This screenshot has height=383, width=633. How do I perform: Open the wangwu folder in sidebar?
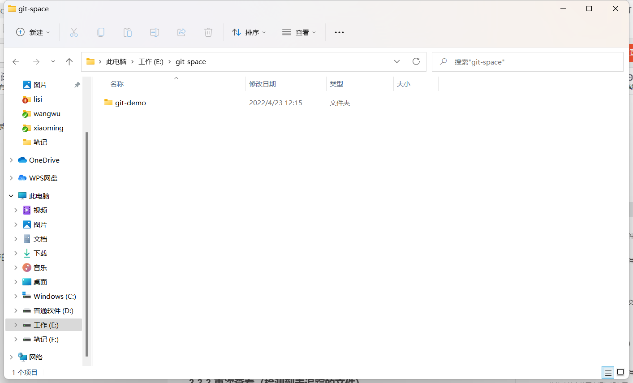pos(47,113)
